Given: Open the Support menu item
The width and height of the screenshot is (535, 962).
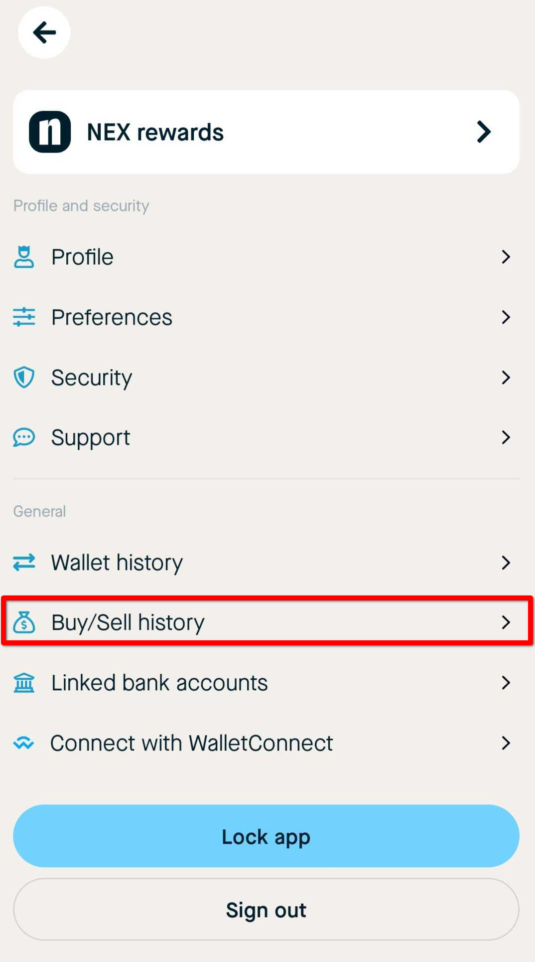Looking at the screenshot, I should pyautogui.click(x=266, y=437).
